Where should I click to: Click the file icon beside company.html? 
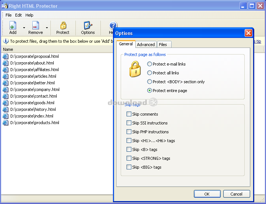click(5, 89)
